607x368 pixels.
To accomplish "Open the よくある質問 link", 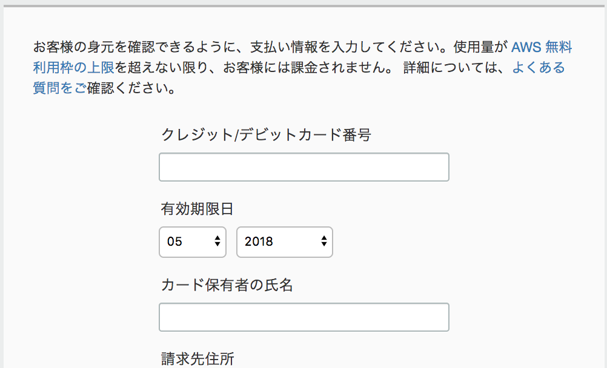I will [x=538, y=67].
